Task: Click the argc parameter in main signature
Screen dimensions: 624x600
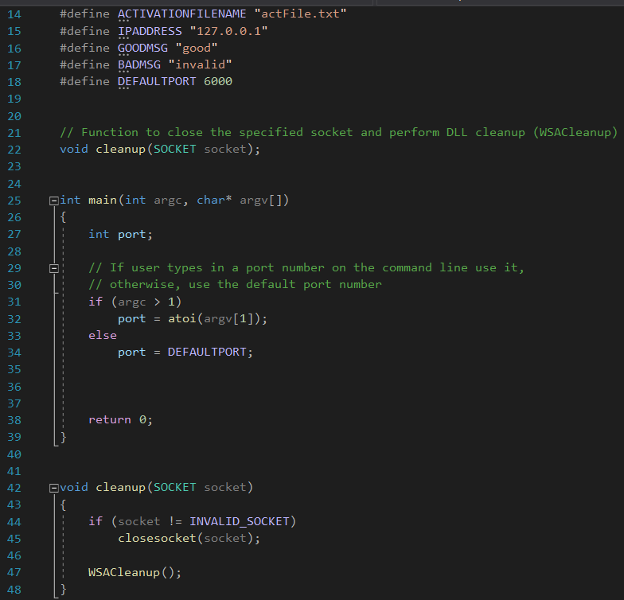Action: point(168,201)
